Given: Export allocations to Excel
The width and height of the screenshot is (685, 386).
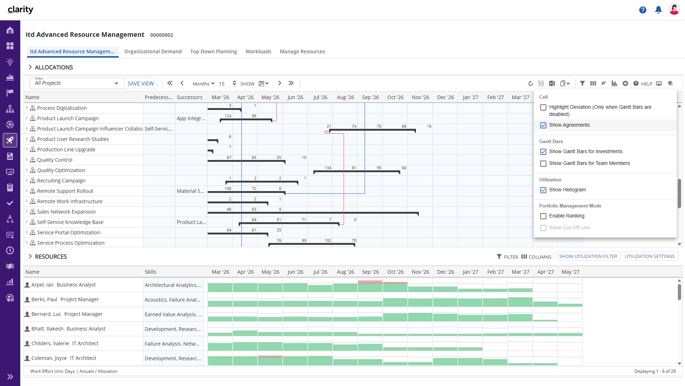Looking at the screenshot, I should (x=552, y=83).
